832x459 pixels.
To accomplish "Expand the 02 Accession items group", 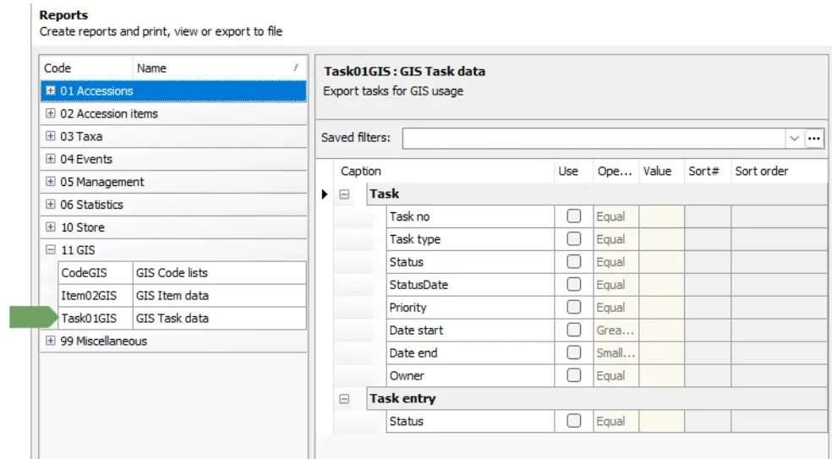I will coord(51,113).
